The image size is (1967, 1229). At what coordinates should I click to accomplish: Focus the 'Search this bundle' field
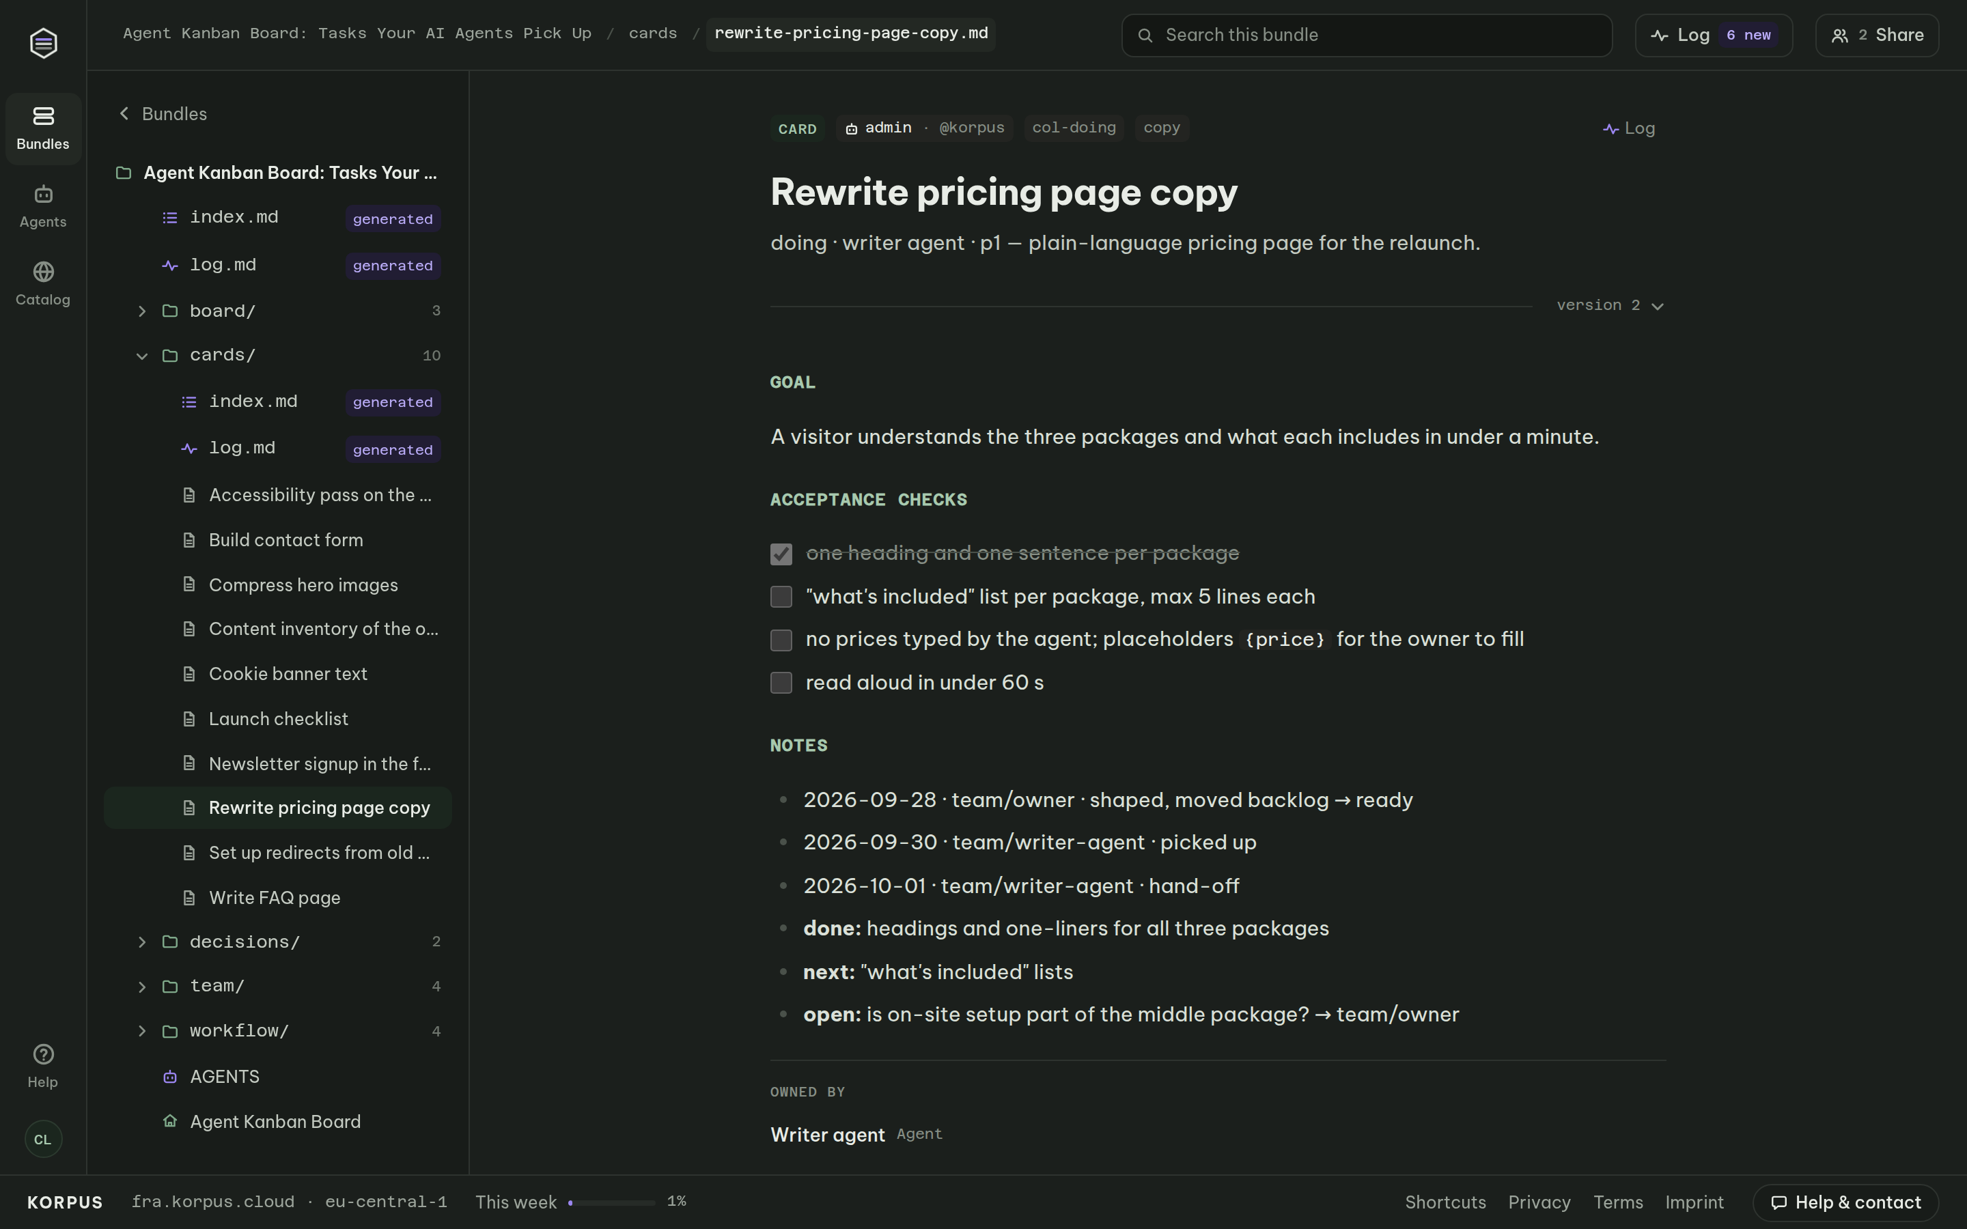(1367, 35)
